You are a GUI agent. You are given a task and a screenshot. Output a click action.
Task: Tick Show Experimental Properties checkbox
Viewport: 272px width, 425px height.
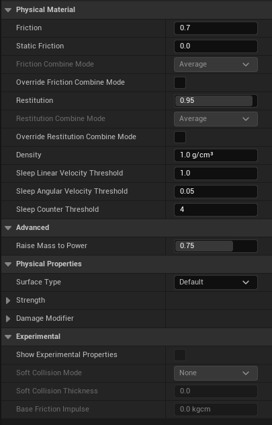(180, 355)
